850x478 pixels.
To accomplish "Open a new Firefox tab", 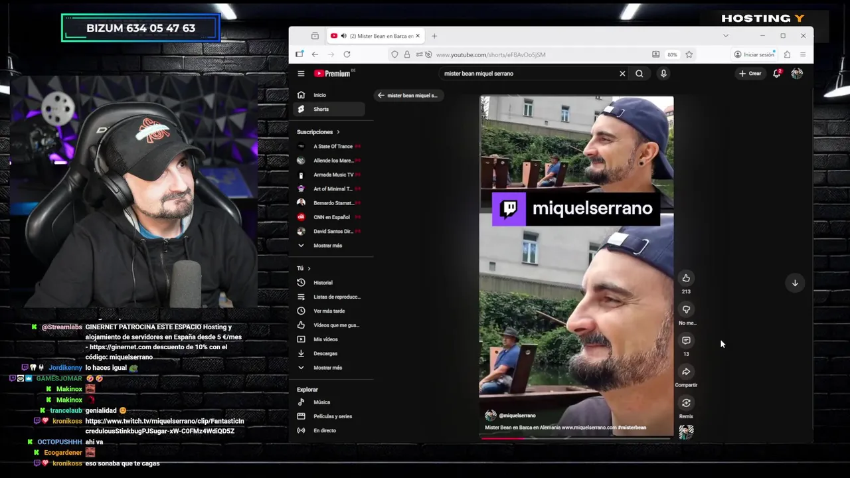I will point(434,36).
